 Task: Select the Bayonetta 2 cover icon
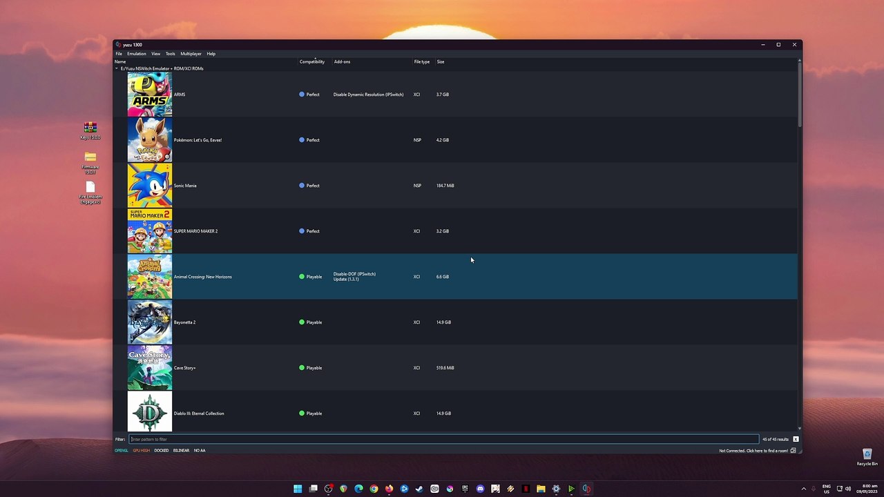(150, 322)
